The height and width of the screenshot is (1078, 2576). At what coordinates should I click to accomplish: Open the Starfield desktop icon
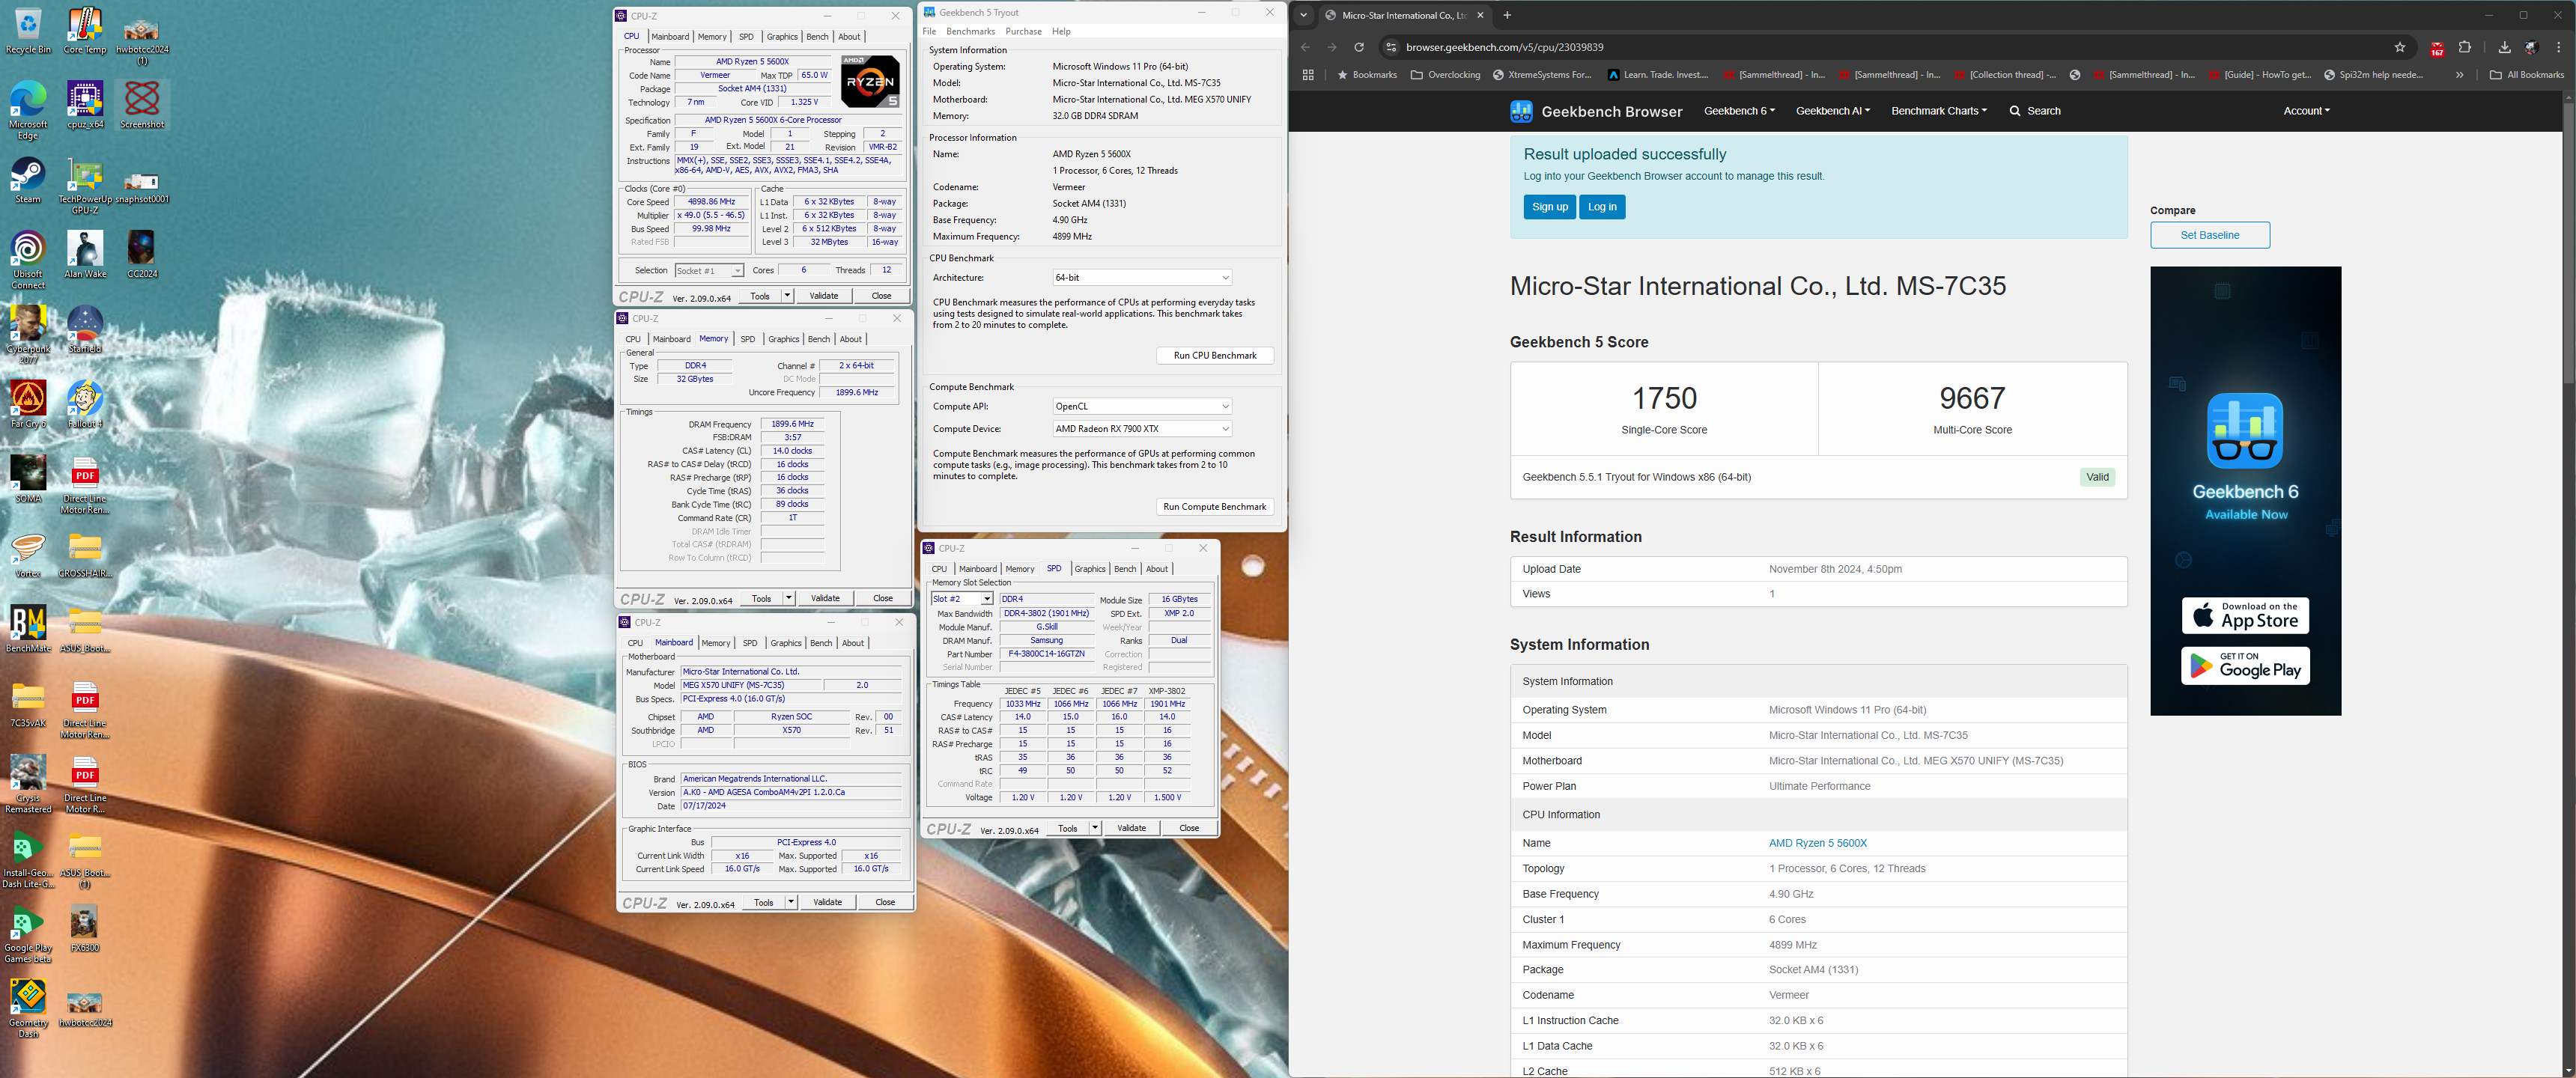click(85, 330)
